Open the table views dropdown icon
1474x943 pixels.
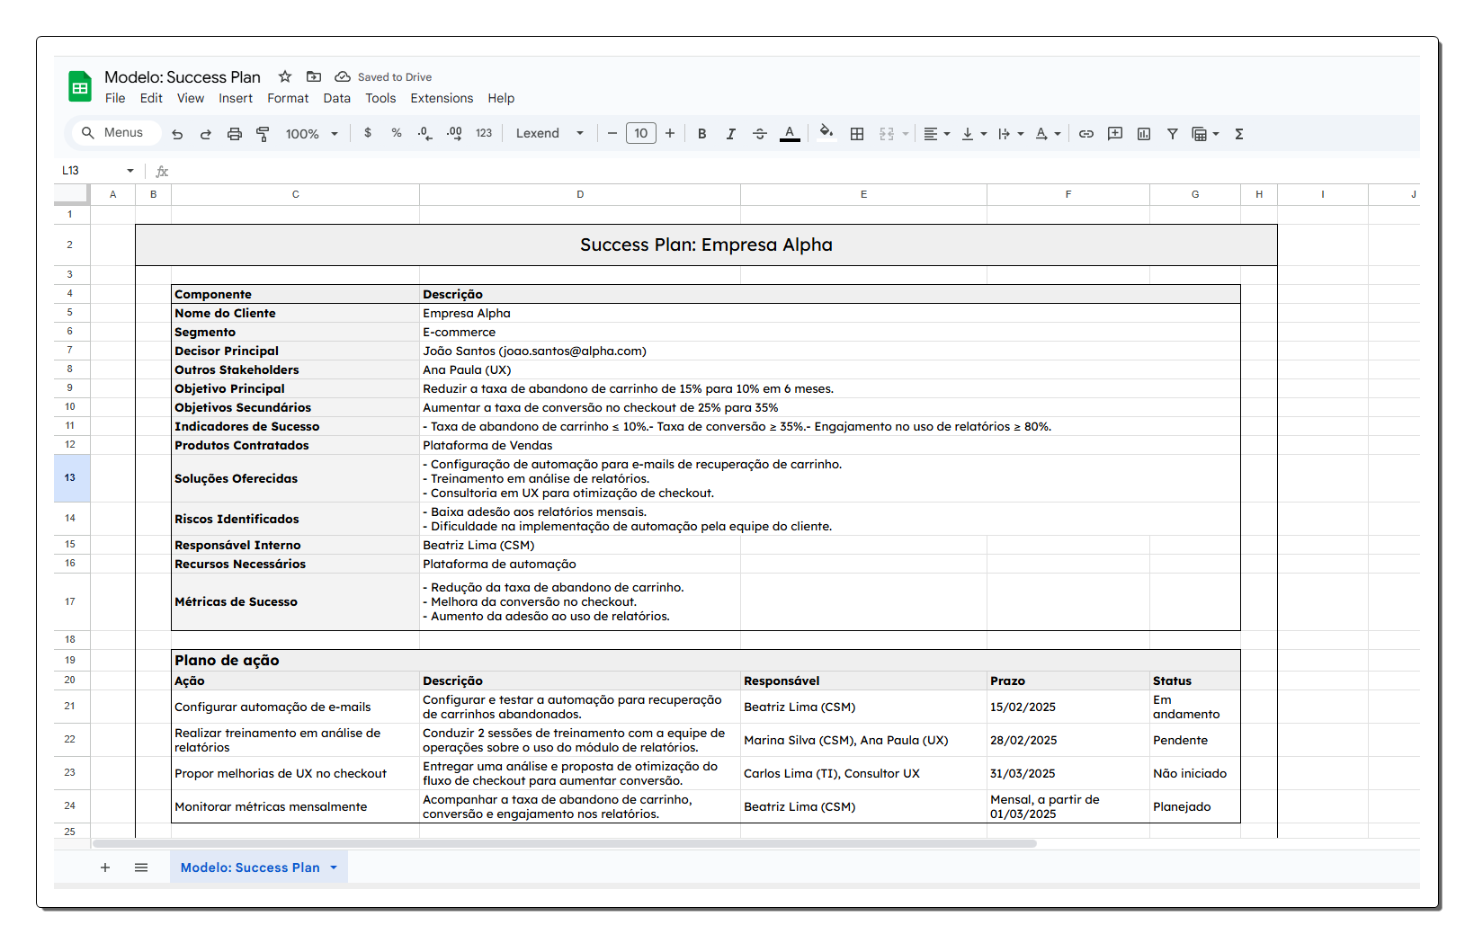click(1205, 134)
